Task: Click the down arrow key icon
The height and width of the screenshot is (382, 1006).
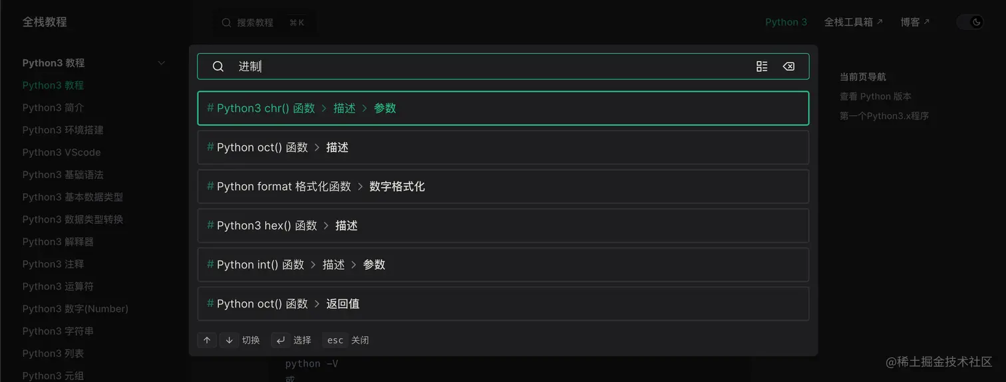Action: (x=229, y=340)
